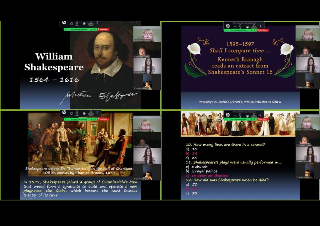The height and width of the screenshot is (226, 320).
Task: Select the empty radio circle left of the microphone, quiz panel
Action: (235, 116)
